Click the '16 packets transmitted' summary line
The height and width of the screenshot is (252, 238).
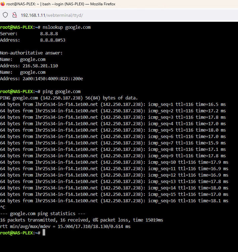pyautogui.click(x=81, y=220)
